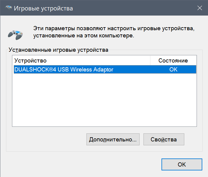Open the Дополнительно... advanced settings
This screenshot has width=208, height=177.
tap(113, 139)
